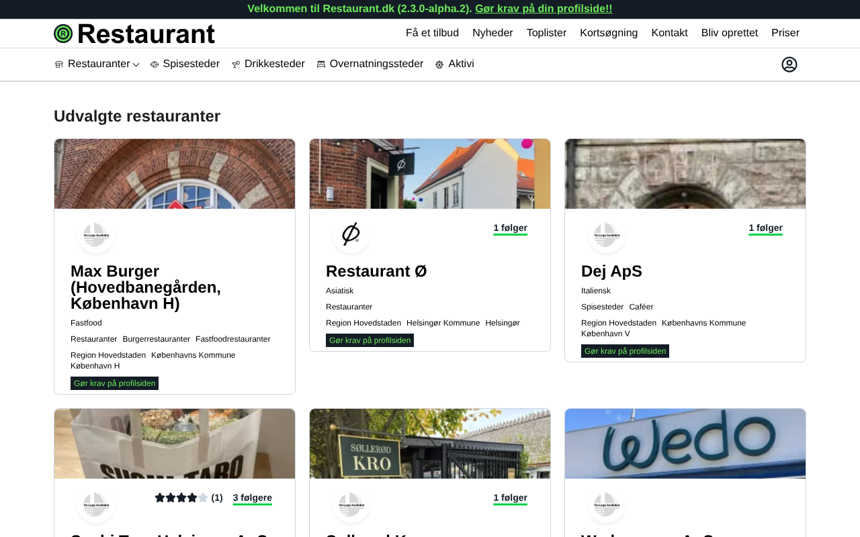Click the banner link to claim your profile
The height and width of the screenshot is (537, 860).
pyautogui.click(x=544, y=9)
